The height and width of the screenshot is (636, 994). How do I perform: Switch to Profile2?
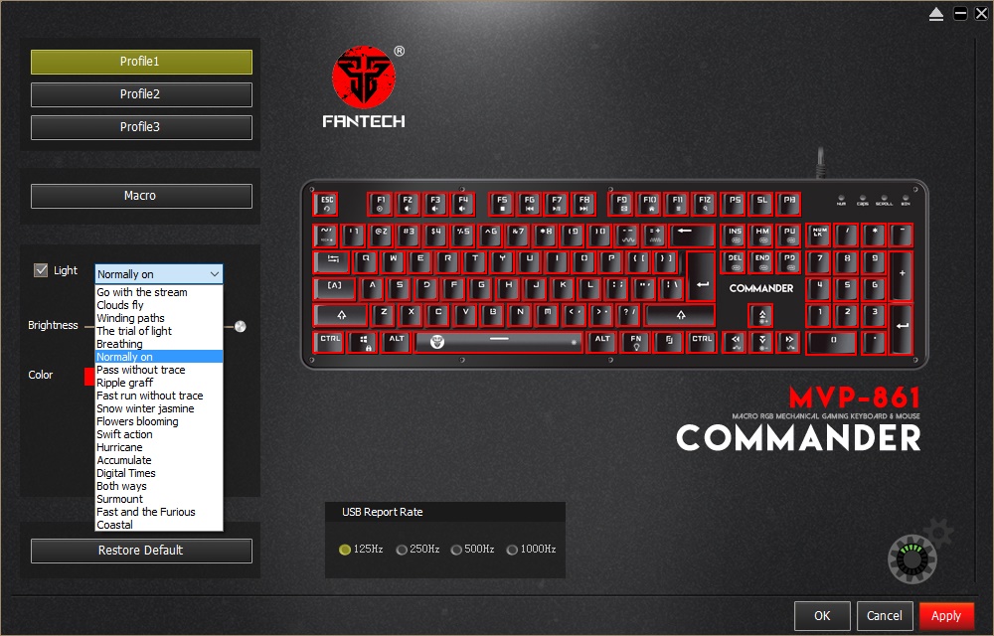click(x=141, y=94)
